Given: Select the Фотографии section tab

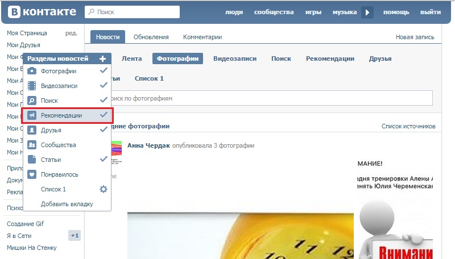Looking at the screenshot, I should [x=177, y=59].
